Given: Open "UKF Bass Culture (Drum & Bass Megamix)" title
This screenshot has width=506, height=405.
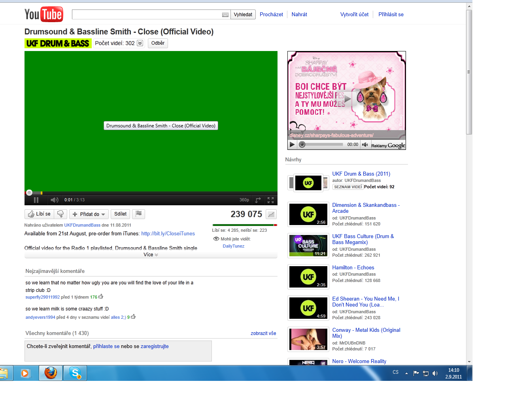Looking at the screenshot, I should click(x=363, y=239).
